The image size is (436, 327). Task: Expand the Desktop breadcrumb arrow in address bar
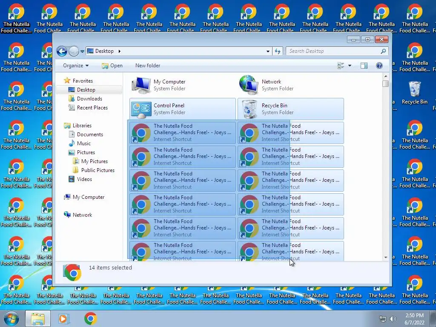pos(120,51)
